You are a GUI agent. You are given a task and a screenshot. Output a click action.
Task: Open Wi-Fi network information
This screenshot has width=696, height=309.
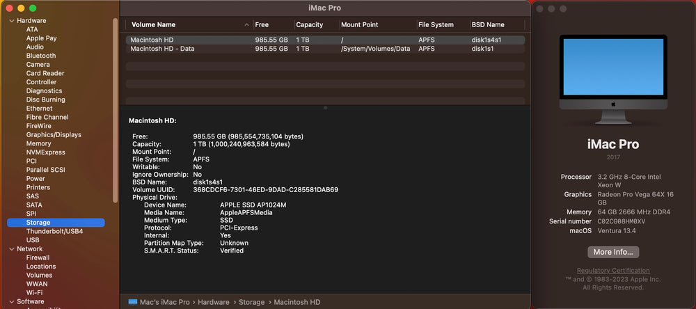[34, 292]
